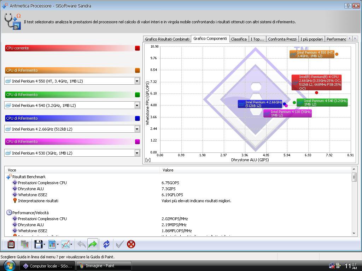Expand the Intel Pentium 4 540 combo box
Screen dimensions: 362x271
137,106
